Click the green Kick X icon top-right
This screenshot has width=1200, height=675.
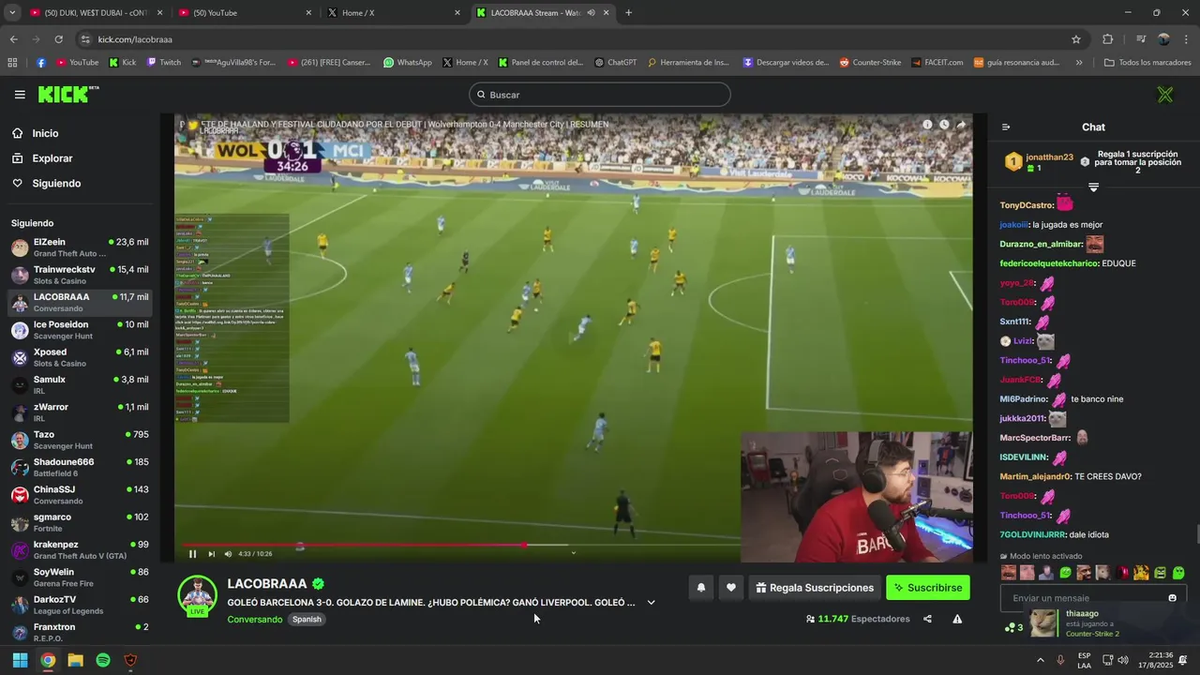click(1165, 95)
